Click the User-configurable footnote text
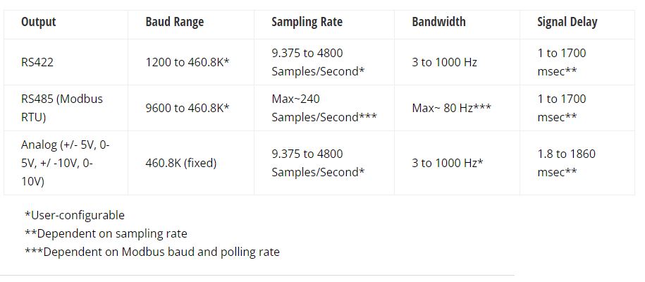 pyautogui.click(x=74, y=215)
